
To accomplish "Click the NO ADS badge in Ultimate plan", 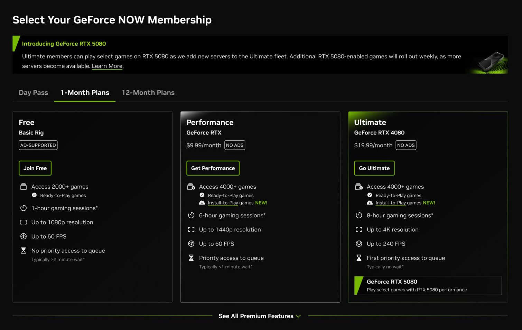I will pyautogui.click(x=406, y=145).
